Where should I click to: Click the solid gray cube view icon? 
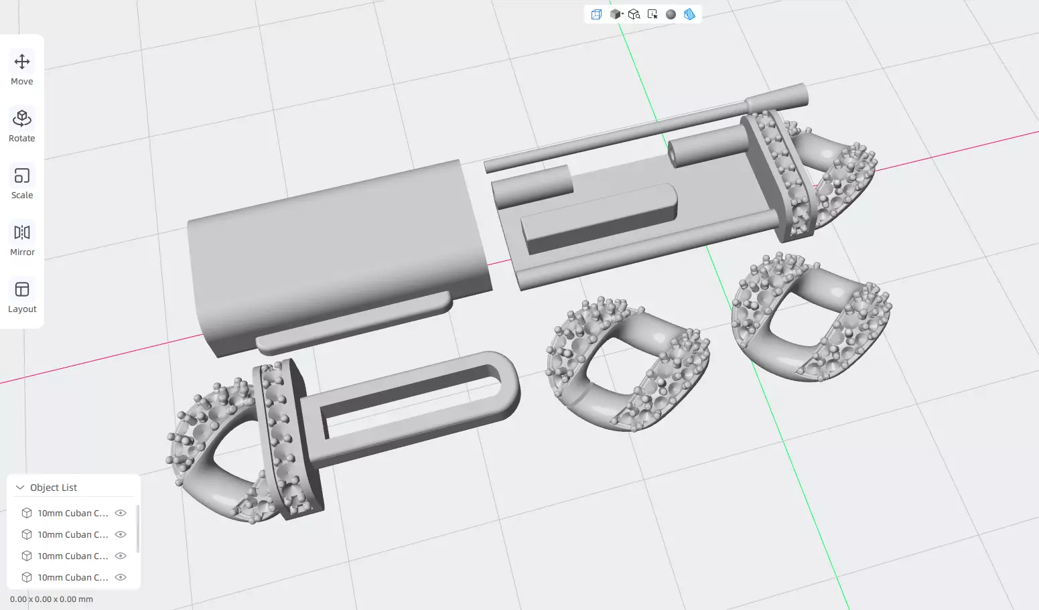point(614,14)
